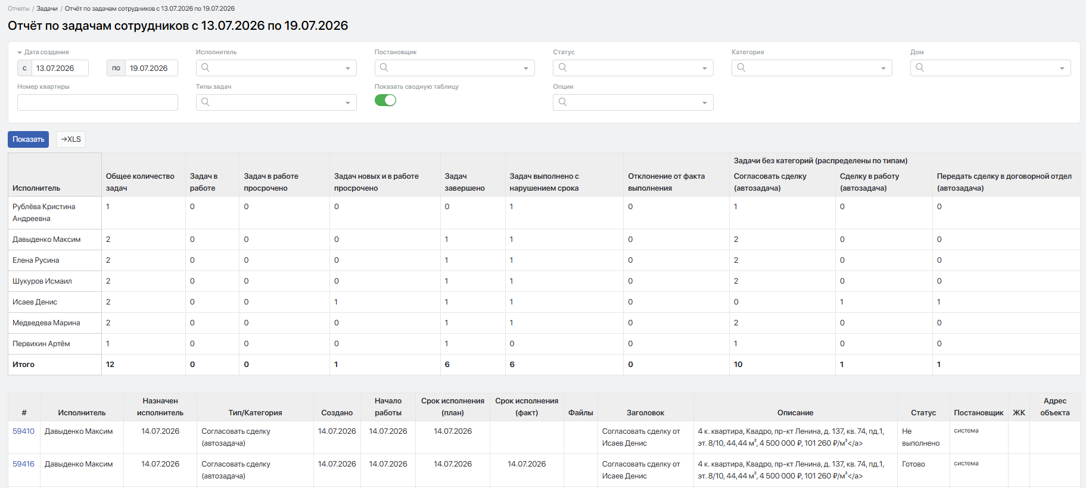Open the Статус dropdown arrow
1086x488 pixels.
point(705,69)
